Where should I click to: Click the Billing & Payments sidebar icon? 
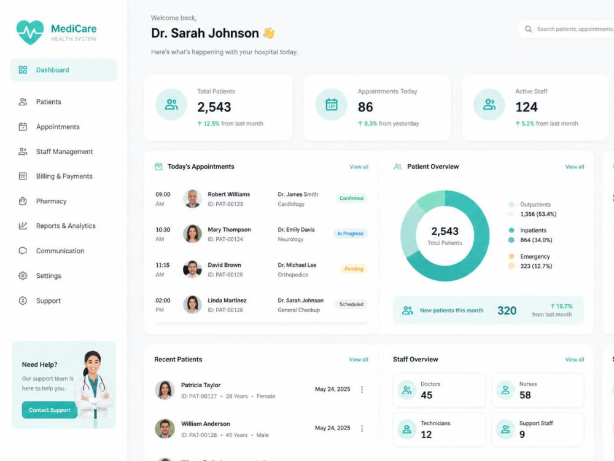coord(23,176)
